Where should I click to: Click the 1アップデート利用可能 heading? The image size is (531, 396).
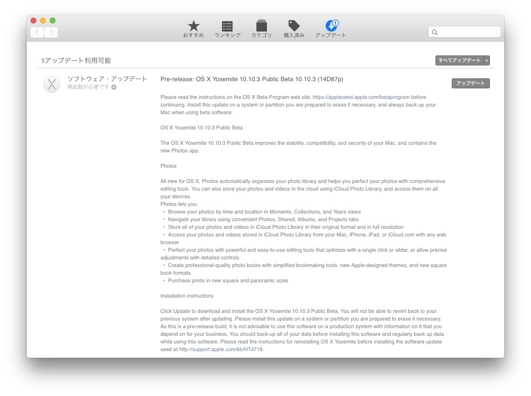pos(76,61)
